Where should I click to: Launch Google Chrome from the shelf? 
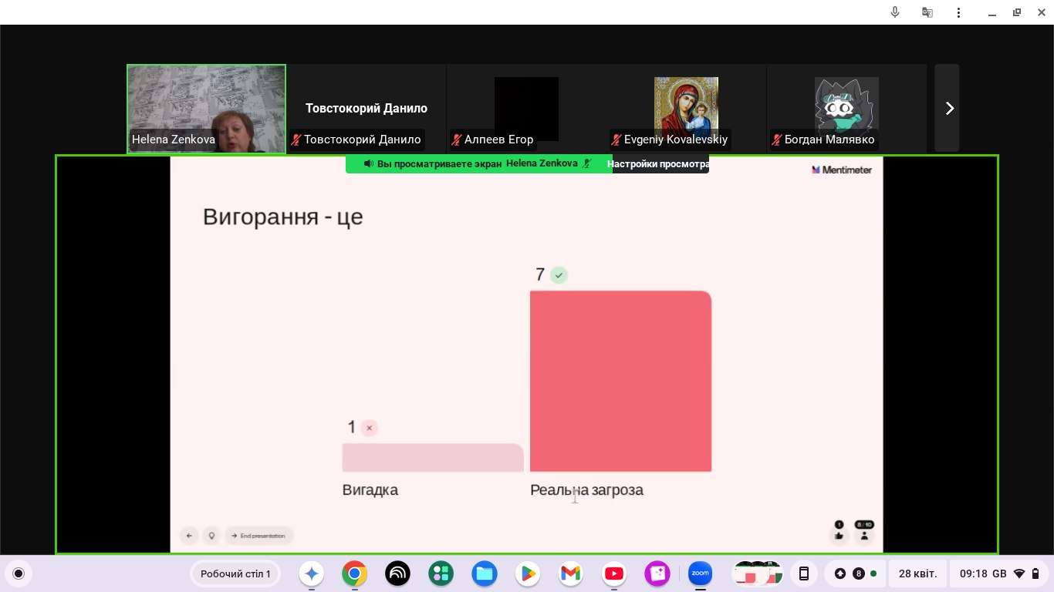[x=354, y=573]
